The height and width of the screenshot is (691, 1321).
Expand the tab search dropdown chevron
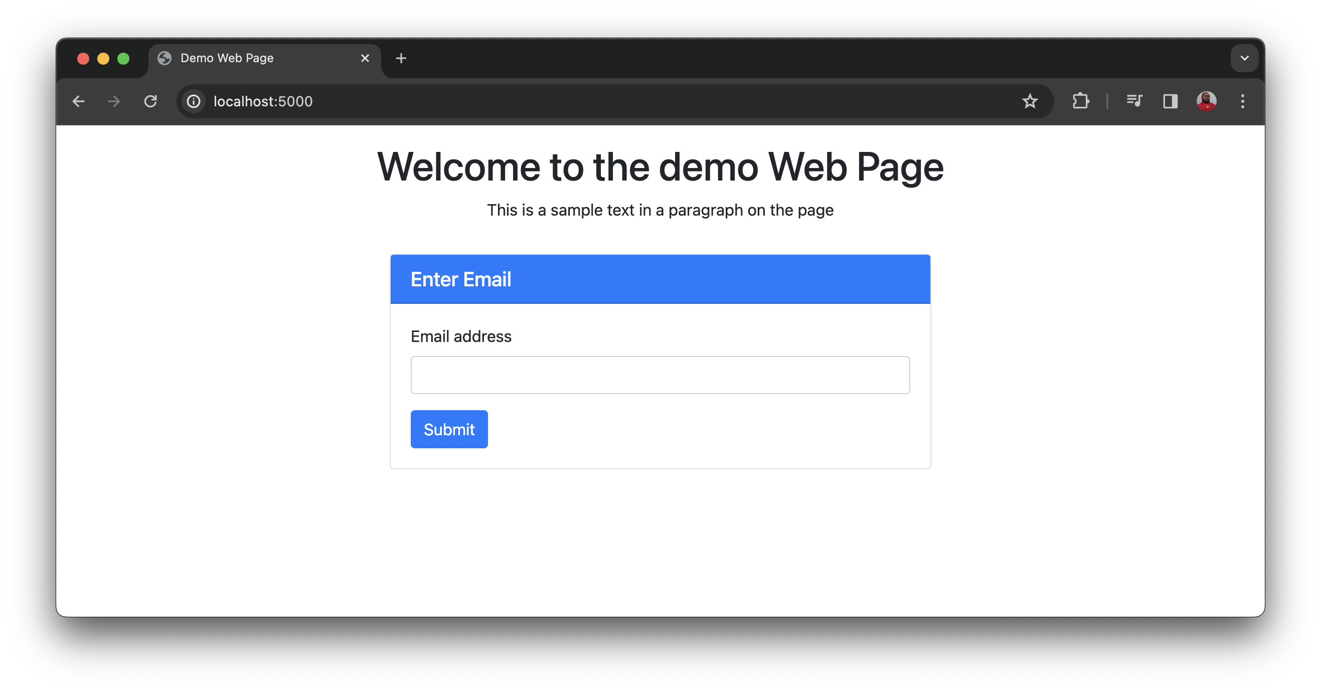pos(1244,59)
